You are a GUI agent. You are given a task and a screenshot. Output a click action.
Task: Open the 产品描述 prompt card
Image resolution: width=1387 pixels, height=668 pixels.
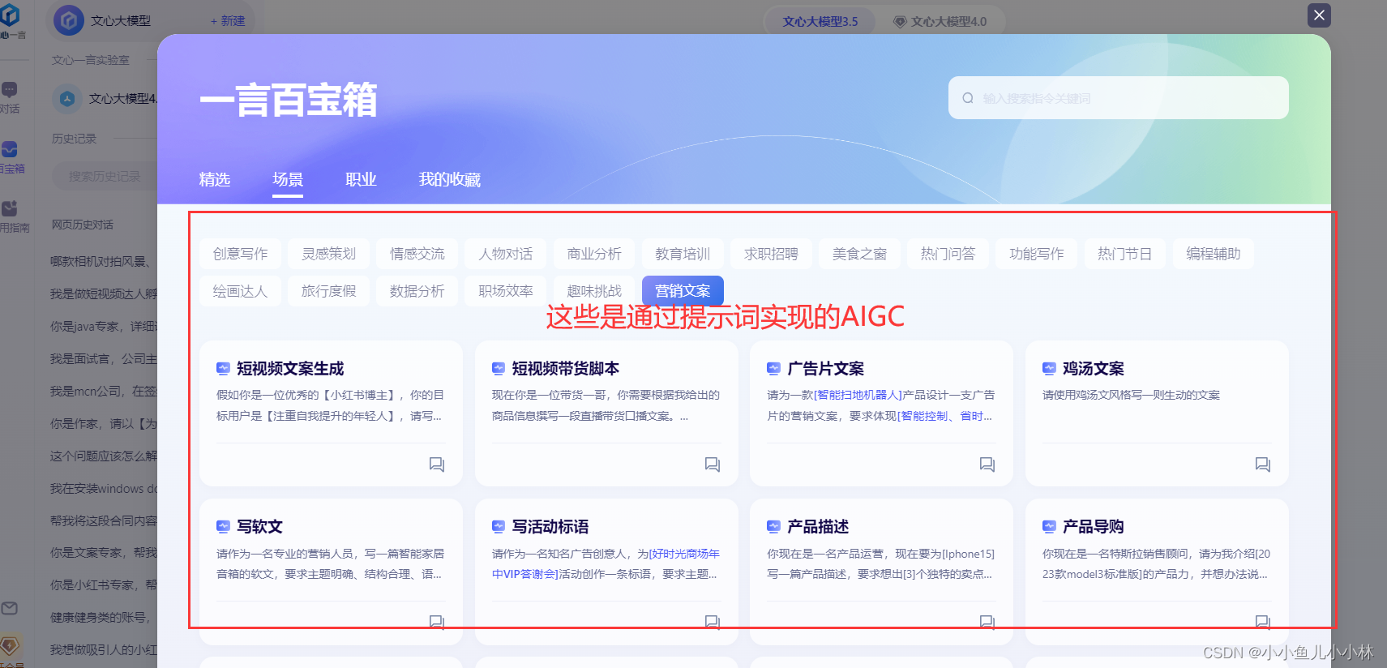pyautogui.click(x=881, y=572)
